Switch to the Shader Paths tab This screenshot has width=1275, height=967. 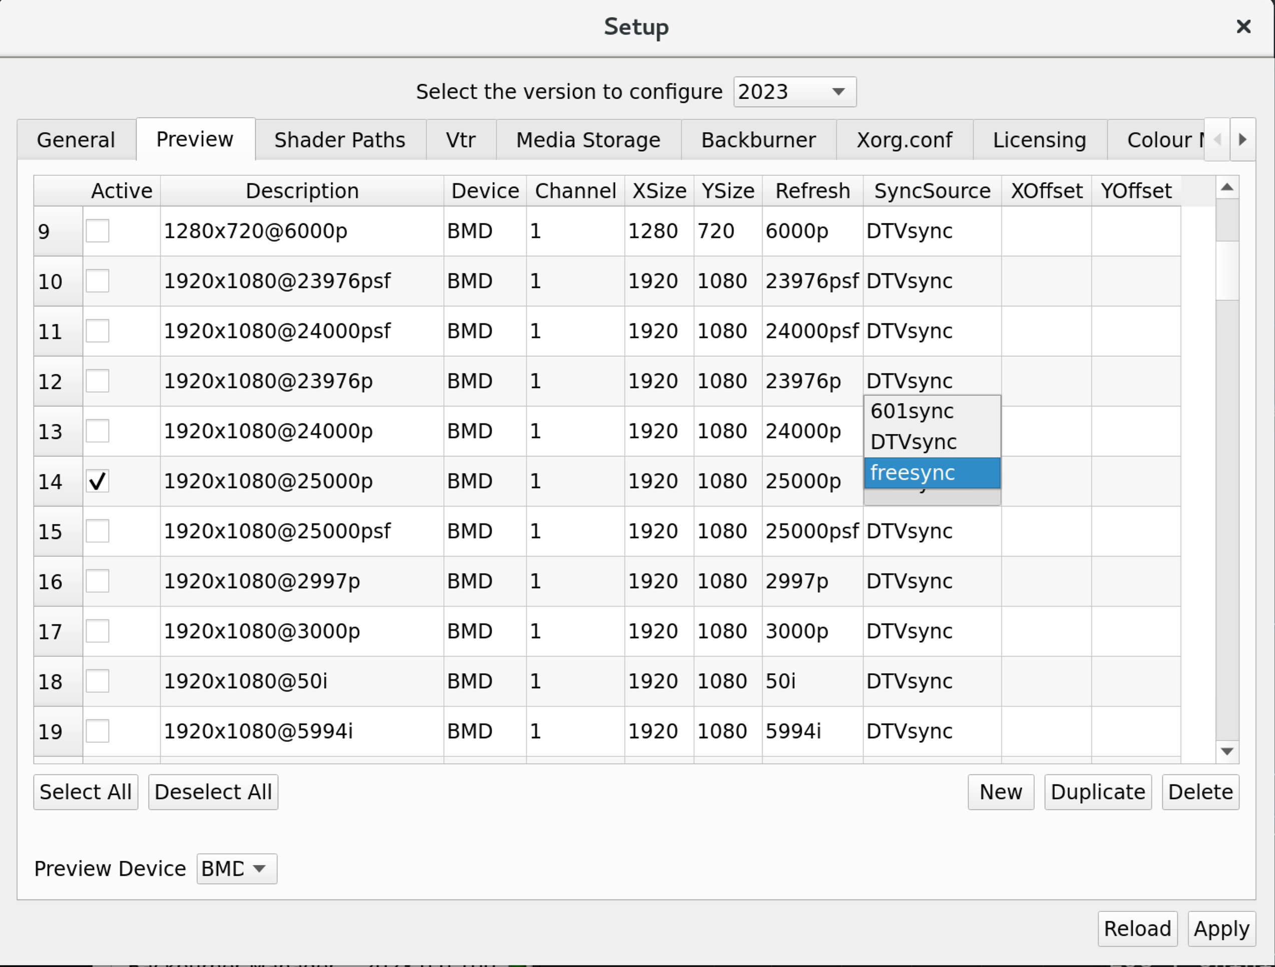339,140
